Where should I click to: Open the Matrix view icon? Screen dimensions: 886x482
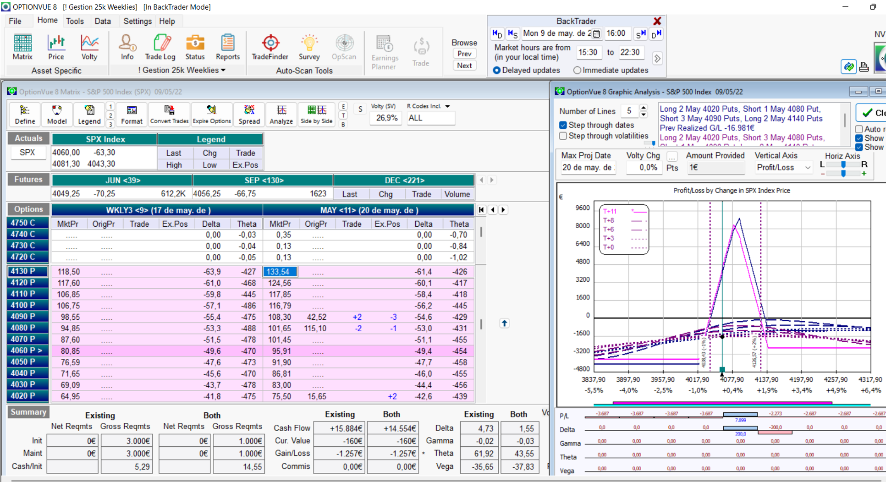pyautogui.click(x=22, y=47)
